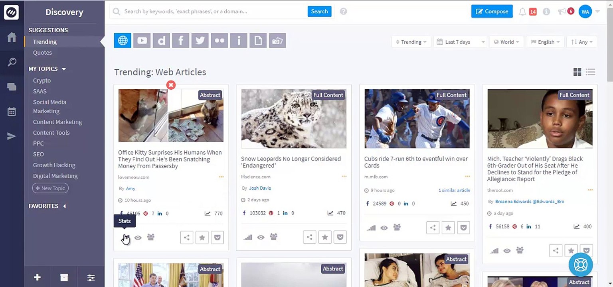The image size is (613, 287).
Task: Open the WA user avatar
Action: coord(585,12)
